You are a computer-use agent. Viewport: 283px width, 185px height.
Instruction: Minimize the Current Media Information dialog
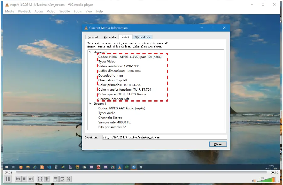coord(202,28)
